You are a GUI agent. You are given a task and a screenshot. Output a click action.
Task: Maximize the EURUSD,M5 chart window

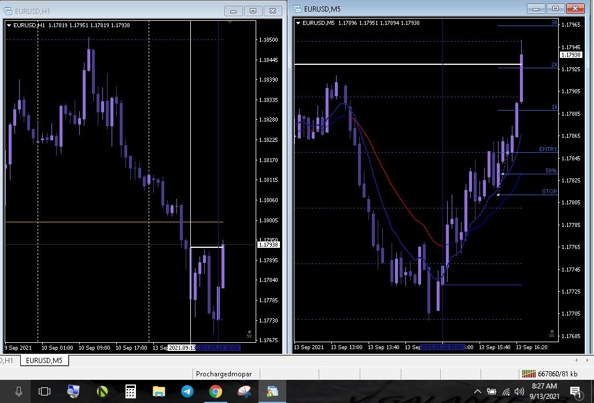coord(555,8)
